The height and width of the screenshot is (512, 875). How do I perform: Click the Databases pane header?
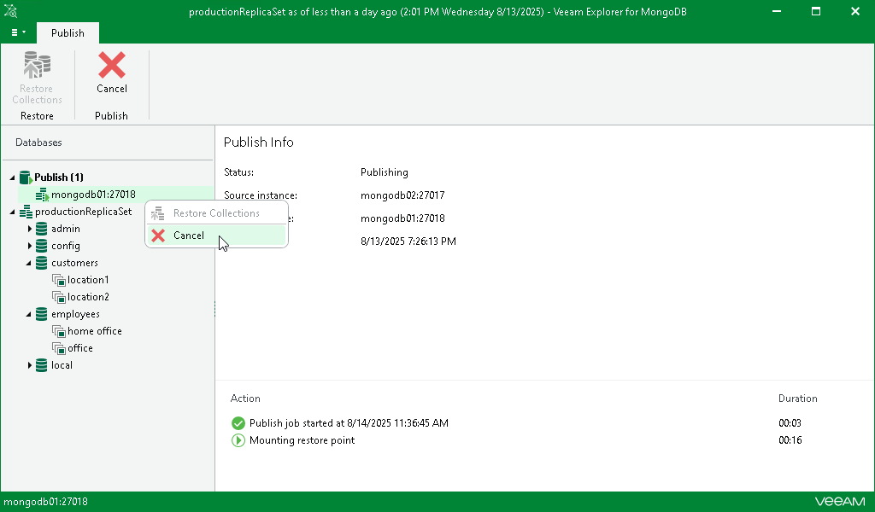(38, 143)
